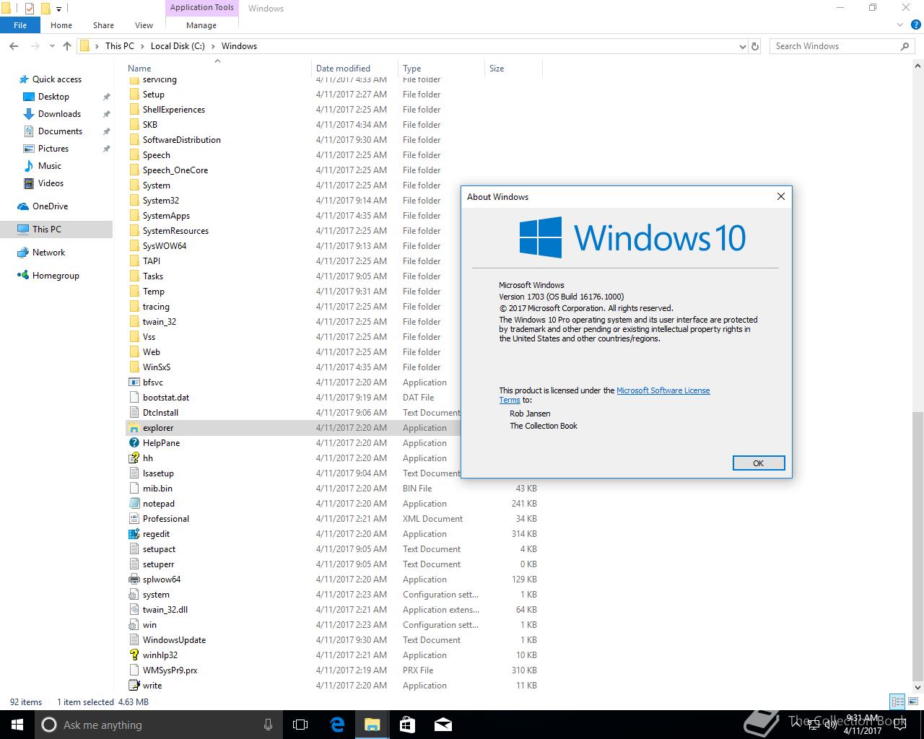Open Task View on the taskbar
The width and height of the screenshot is (924, 739).
pyautogui.click(x=300, y=725)
